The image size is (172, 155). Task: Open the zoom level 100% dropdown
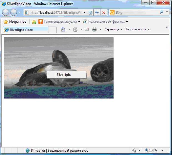point(162,150)
